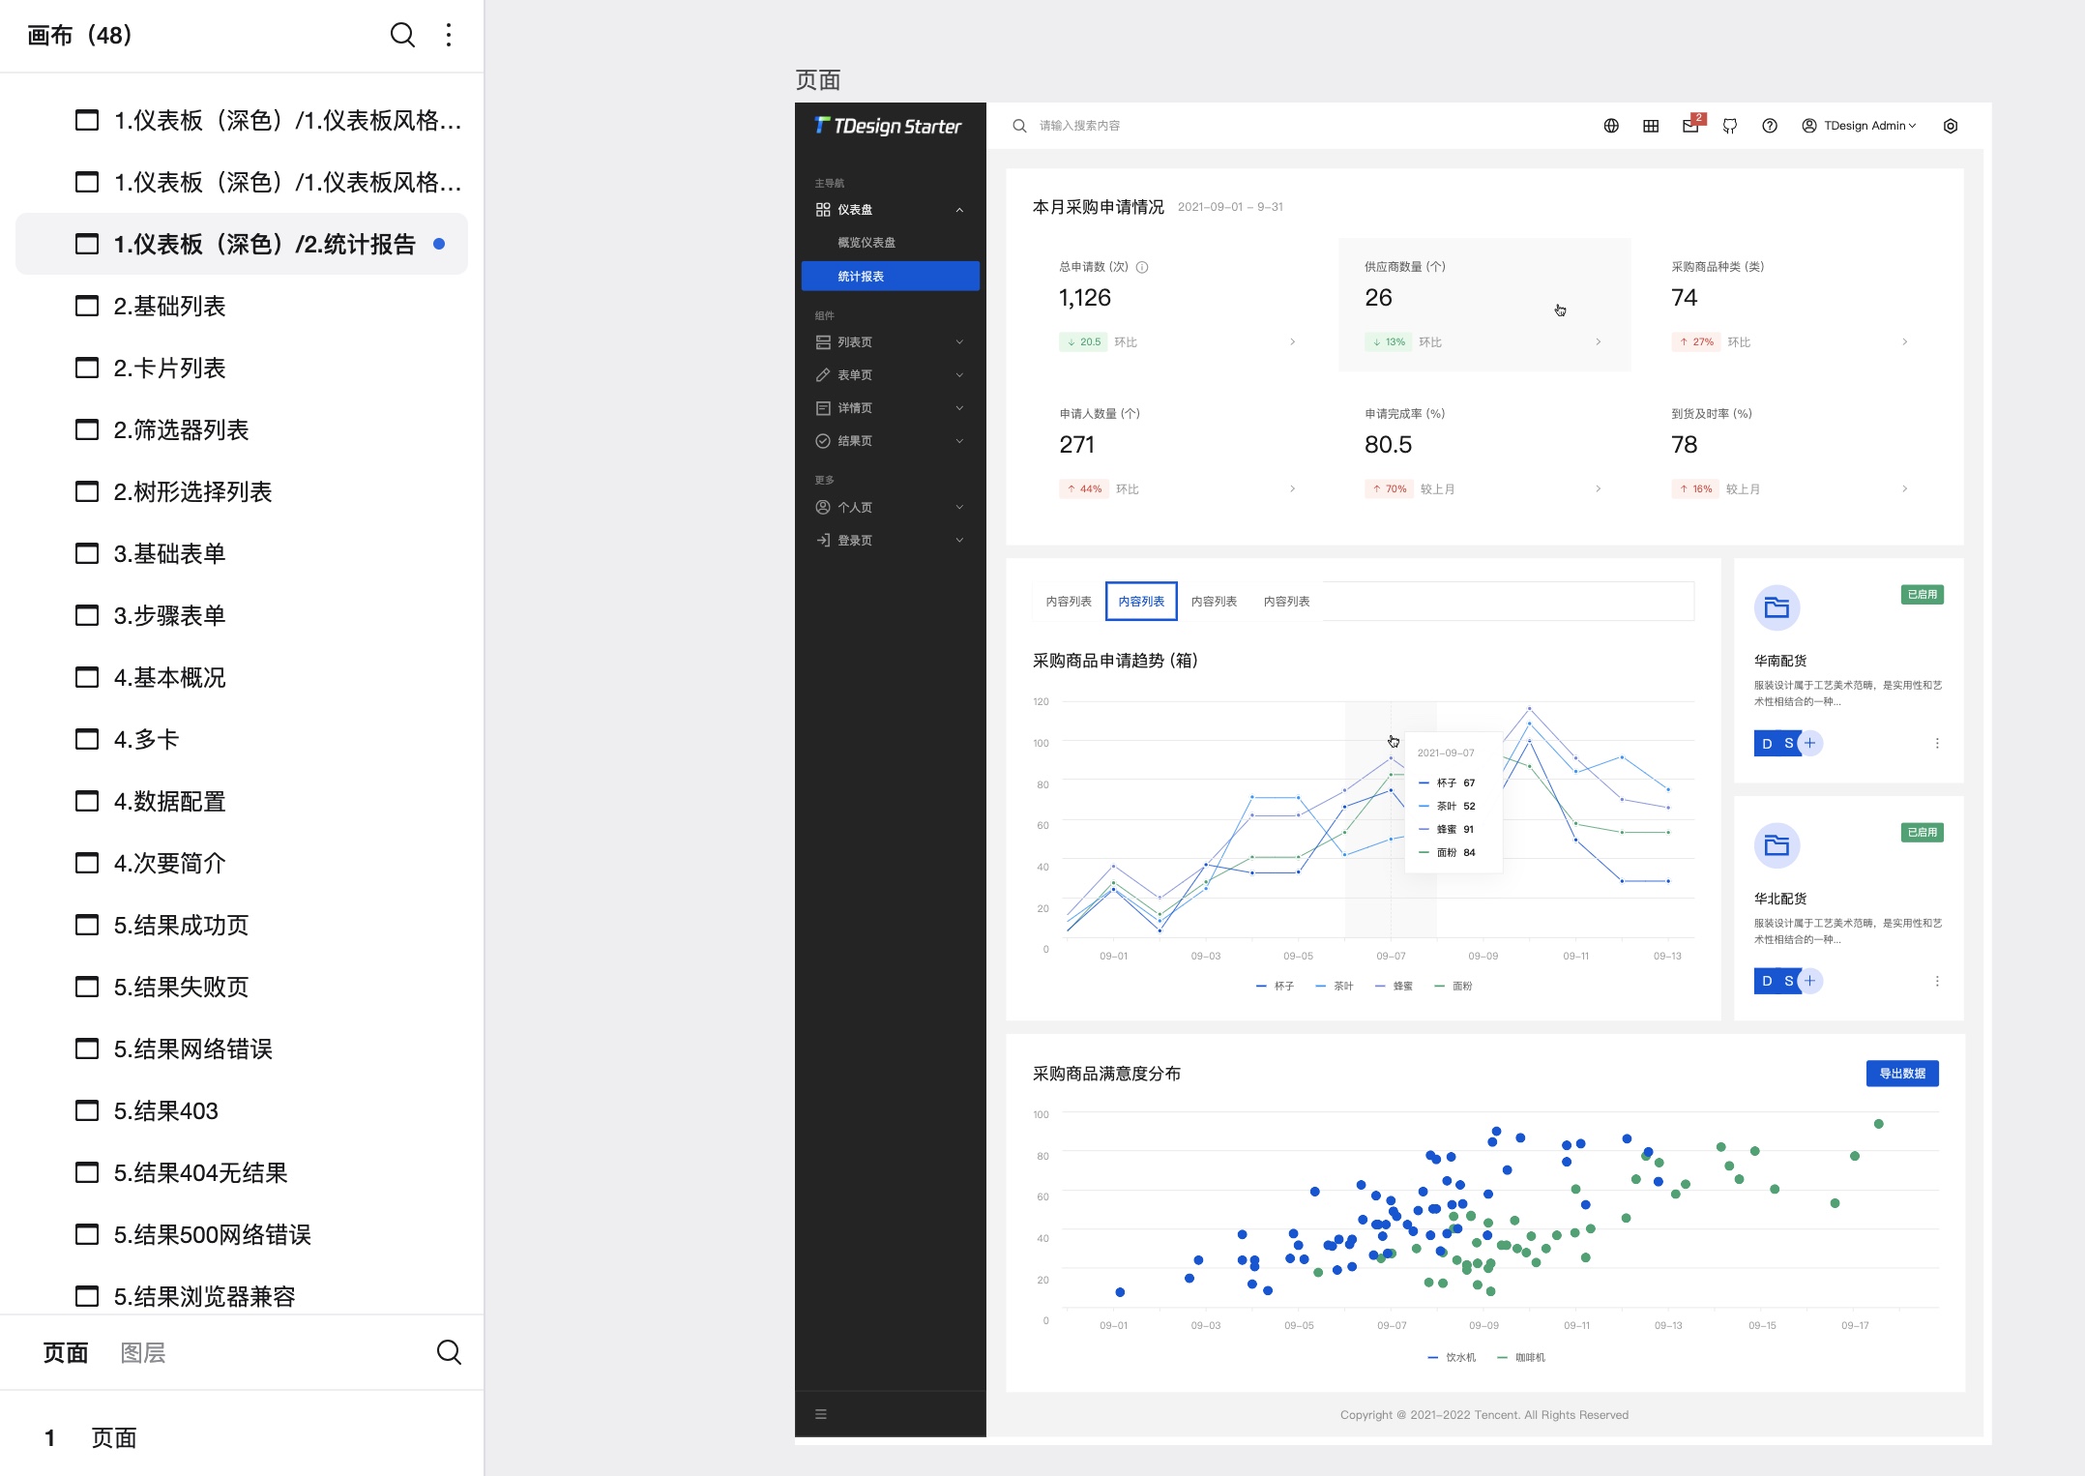Viewport: 2085px width, 1476px height.
Task: Click search icon in top search bar
Action: pyautogui.click(x=1019, y=126)
